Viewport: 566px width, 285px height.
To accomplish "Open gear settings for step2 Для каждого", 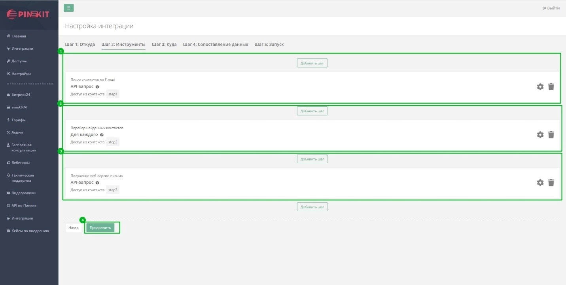I will [x=540, y=135].
